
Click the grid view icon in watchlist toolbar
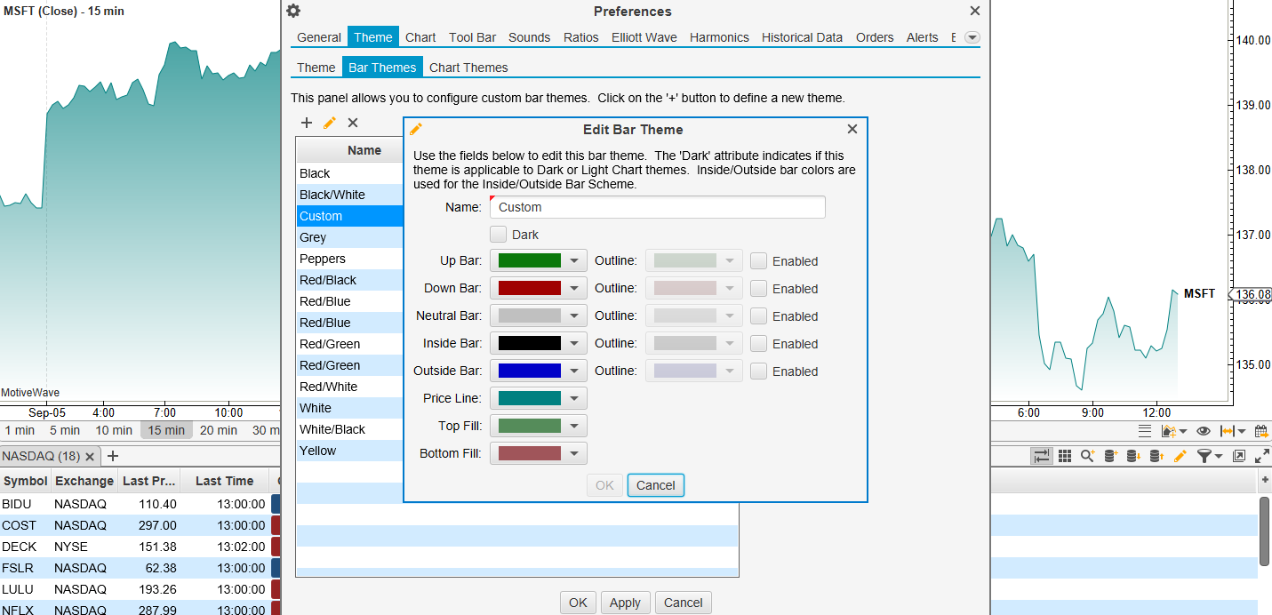(x=1064, y=456)
